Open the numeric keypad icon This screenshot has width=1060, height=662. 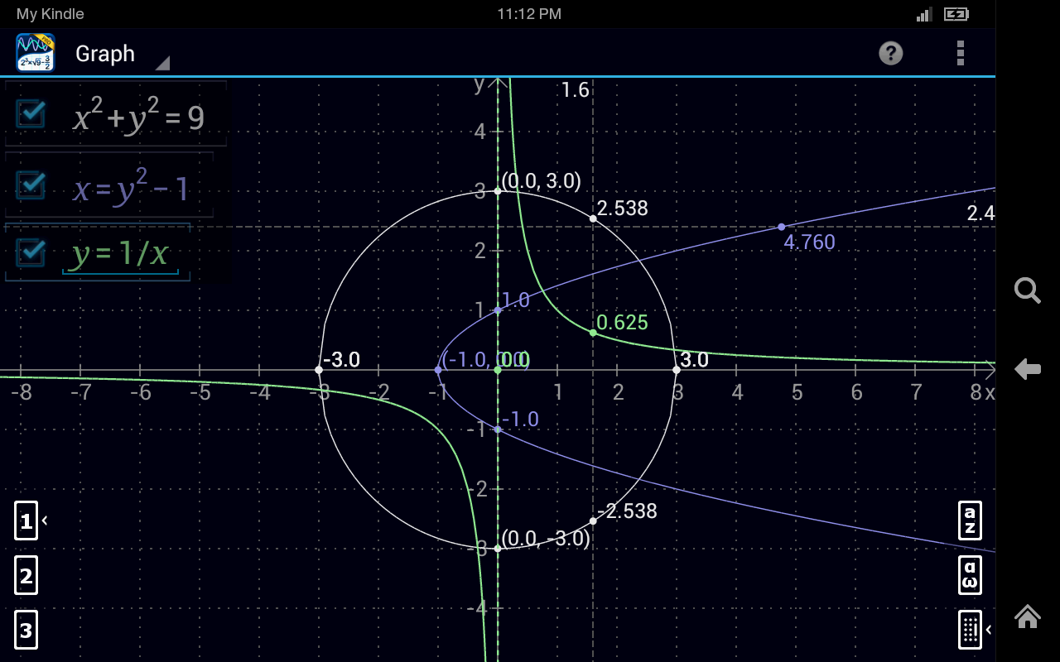click(970, 630)
